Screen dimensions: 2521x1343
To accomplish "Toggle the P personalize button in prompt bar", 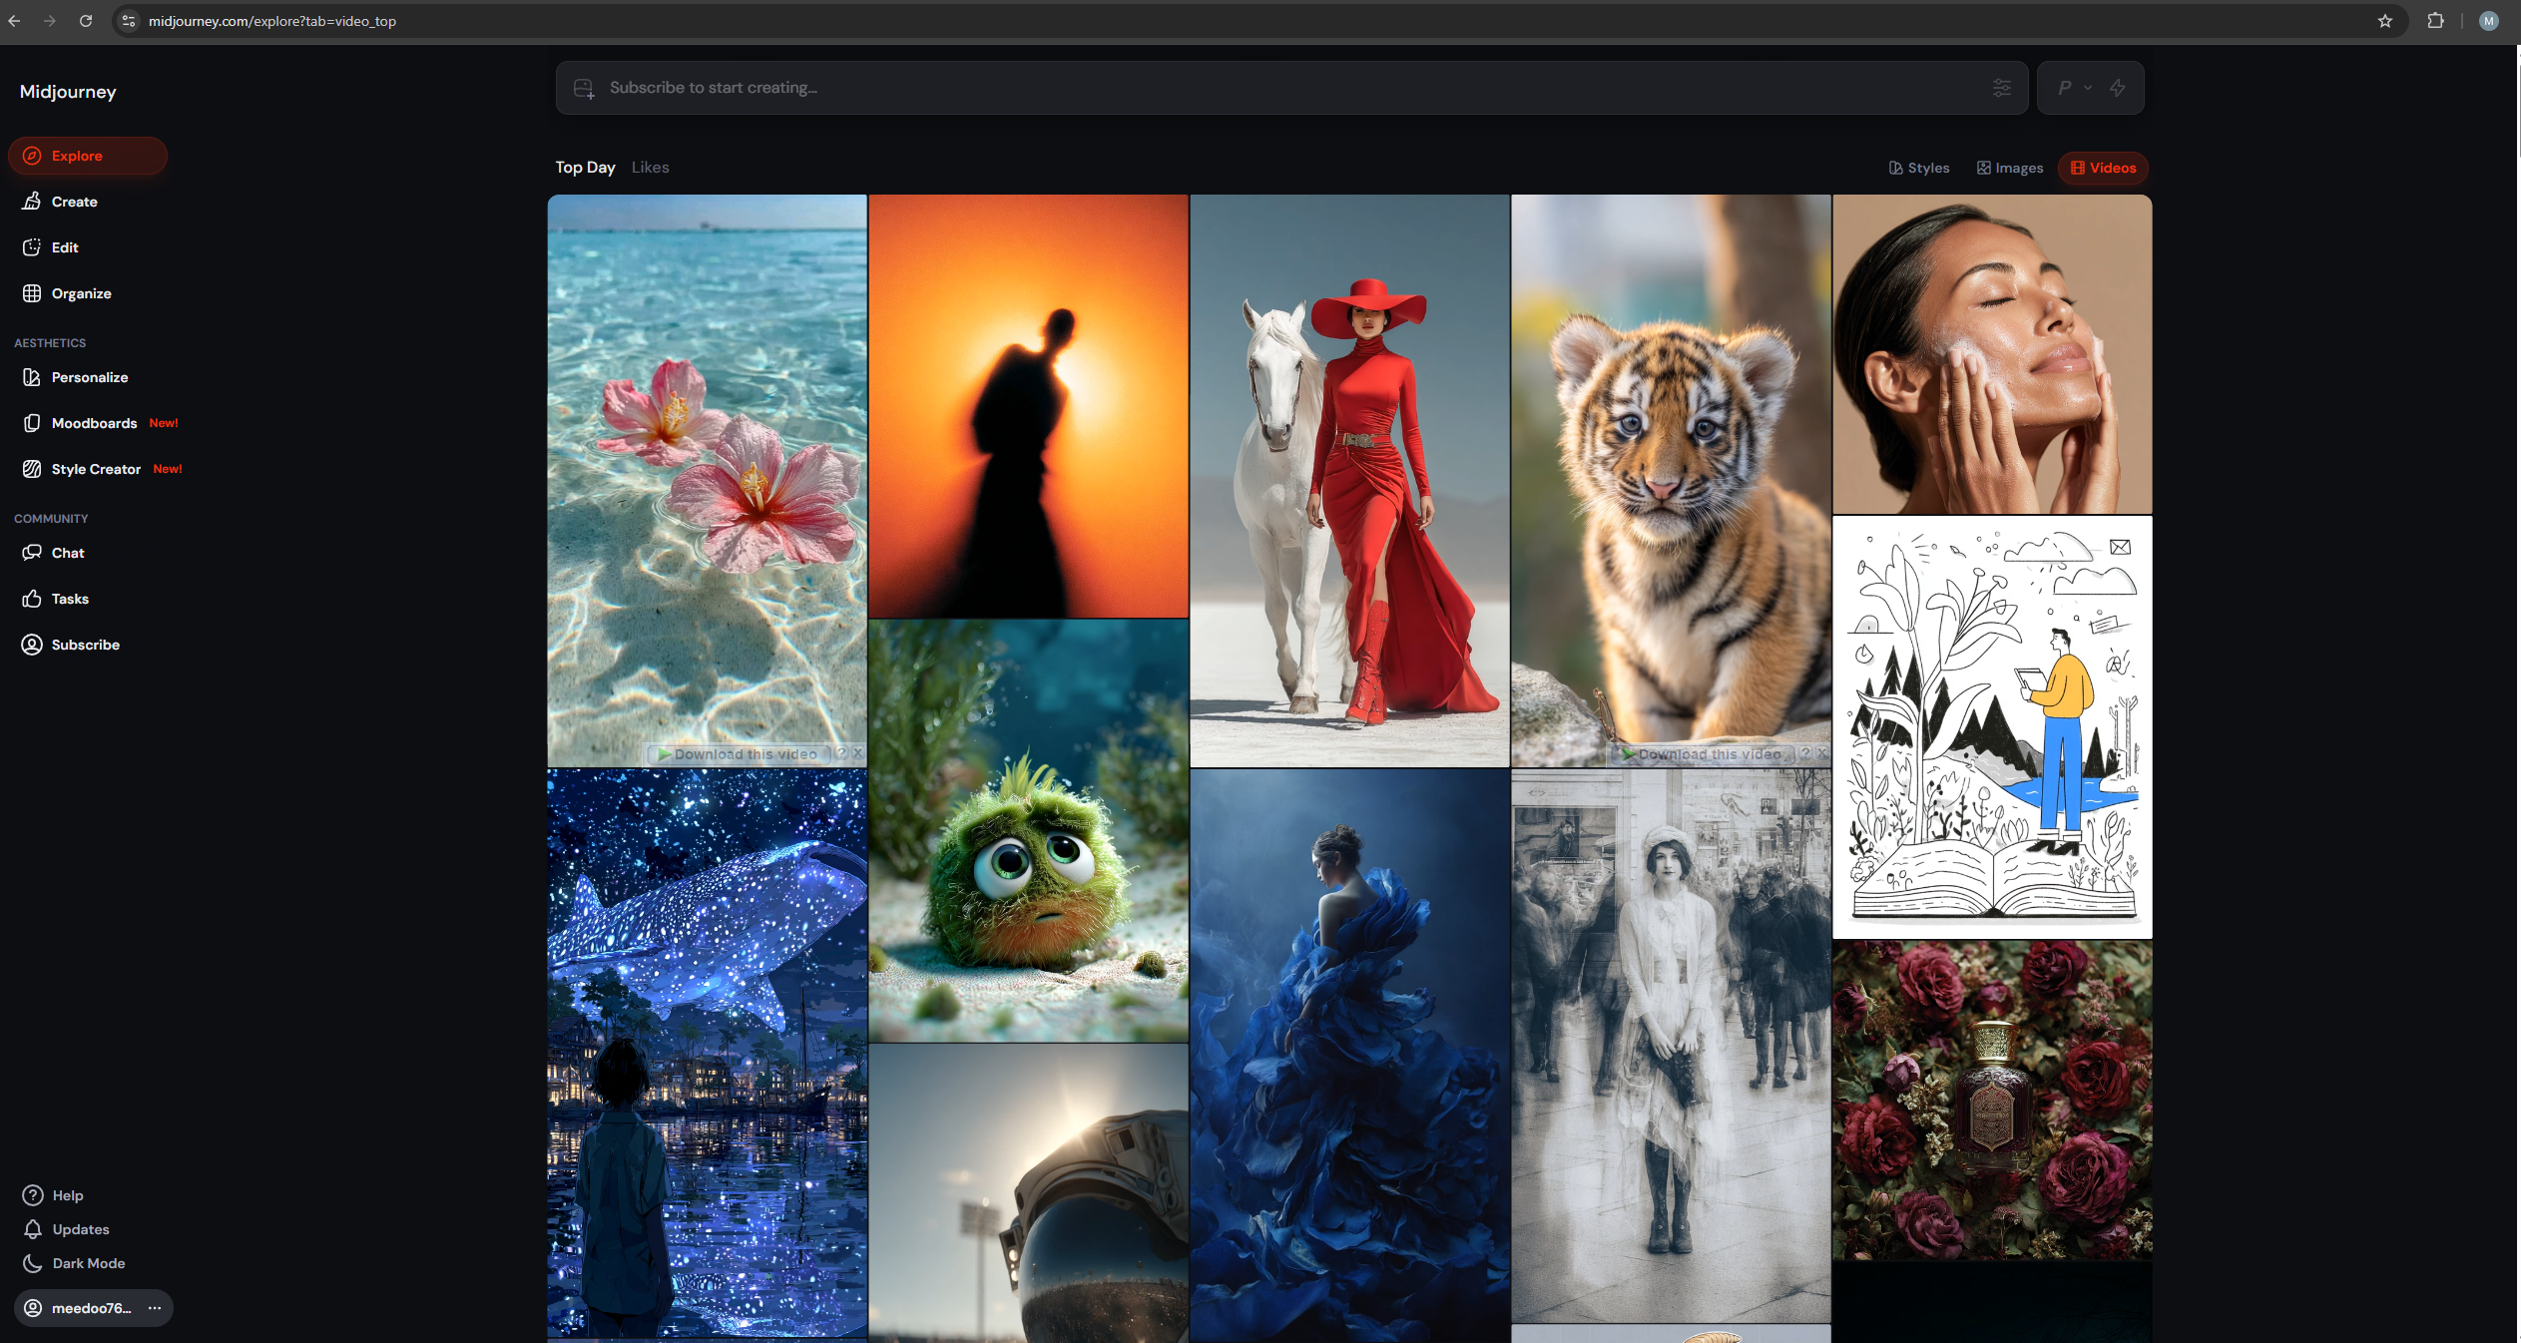I will [2064, 88].
